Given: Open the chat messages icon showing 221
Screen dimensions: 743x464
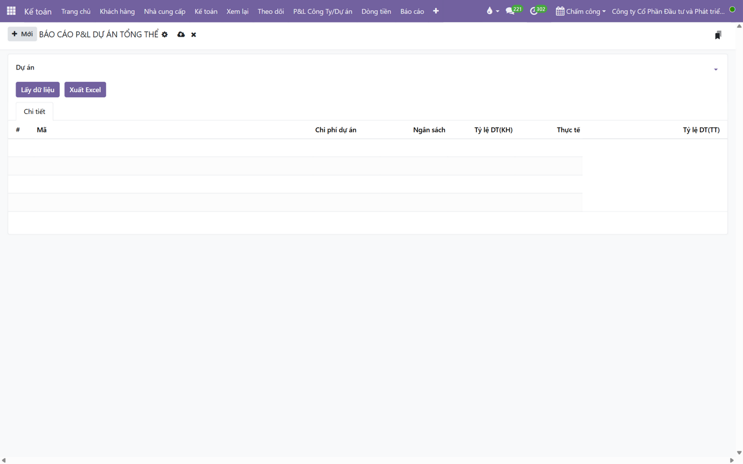Looking at the screenshot, I should click(514, 11).
